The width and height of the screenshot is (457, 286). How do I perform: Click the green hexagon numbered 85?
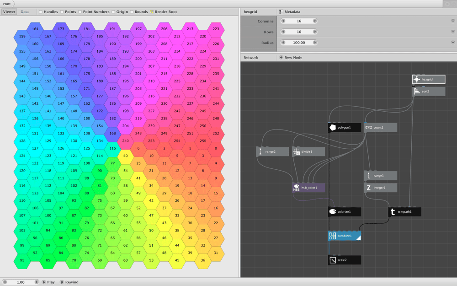(x=48, y=260)
